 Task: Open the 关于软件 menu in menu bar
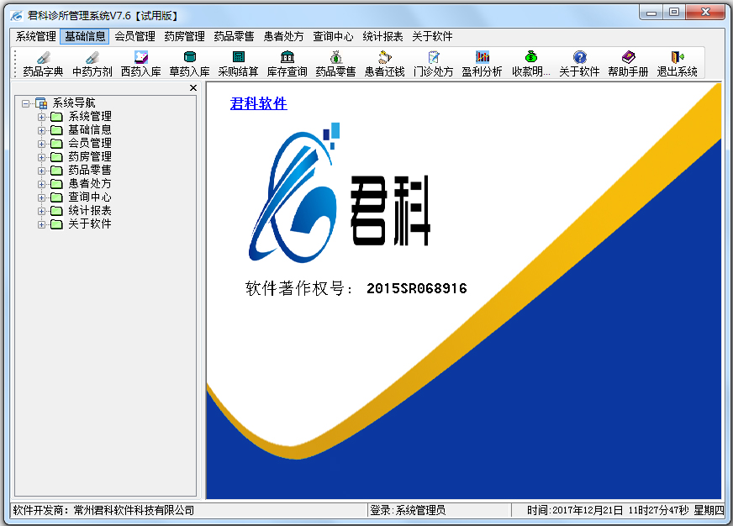(x=432, y=36)
